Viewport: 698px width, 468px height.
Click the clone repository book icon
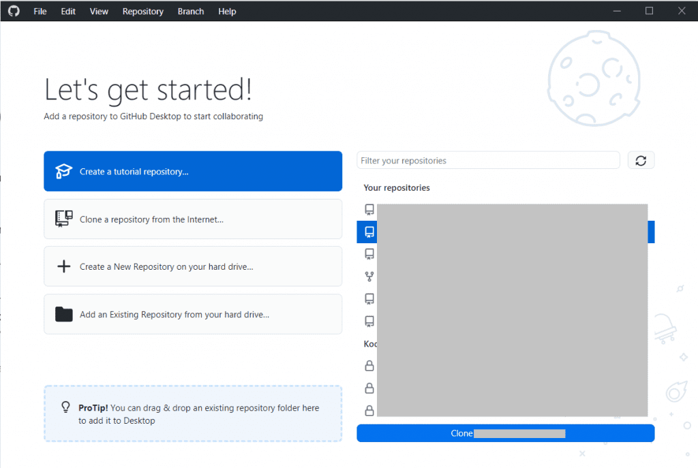63,219
